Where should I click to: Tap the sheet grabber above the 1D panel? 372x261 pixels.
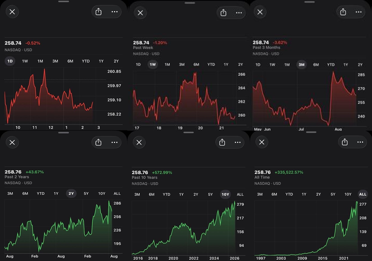pyautogui.click(x=63, y=1)
